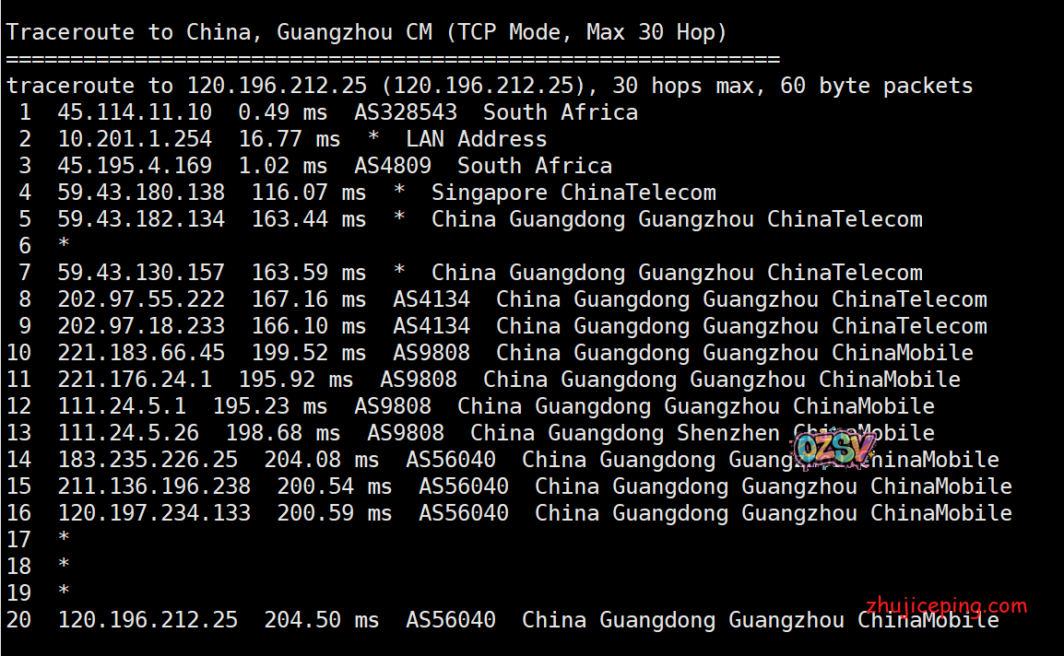
Task: Click IP address 45.114.11.10 in hop 1
Action: pyautogui.click(x=135, y=112)
